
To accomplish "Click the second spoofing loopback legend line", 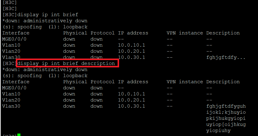I will click(x=45, y=76).
